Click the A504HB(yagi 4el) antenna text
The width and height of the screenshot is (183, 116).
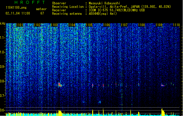point(103,14)
